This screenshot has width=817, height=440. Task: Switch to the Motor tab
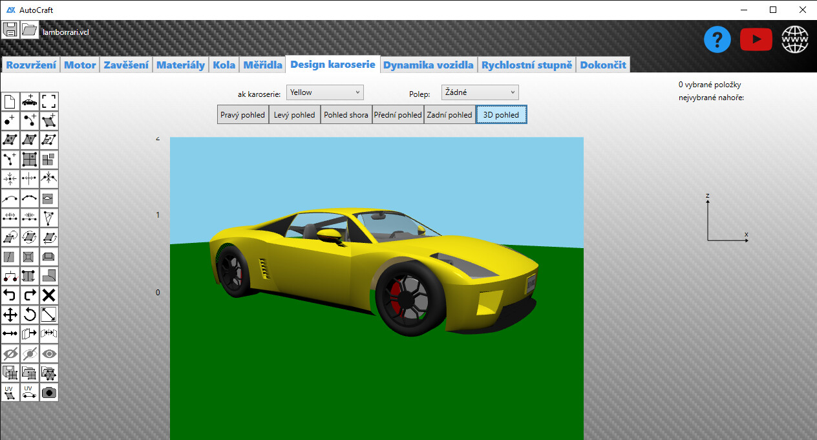80,65
